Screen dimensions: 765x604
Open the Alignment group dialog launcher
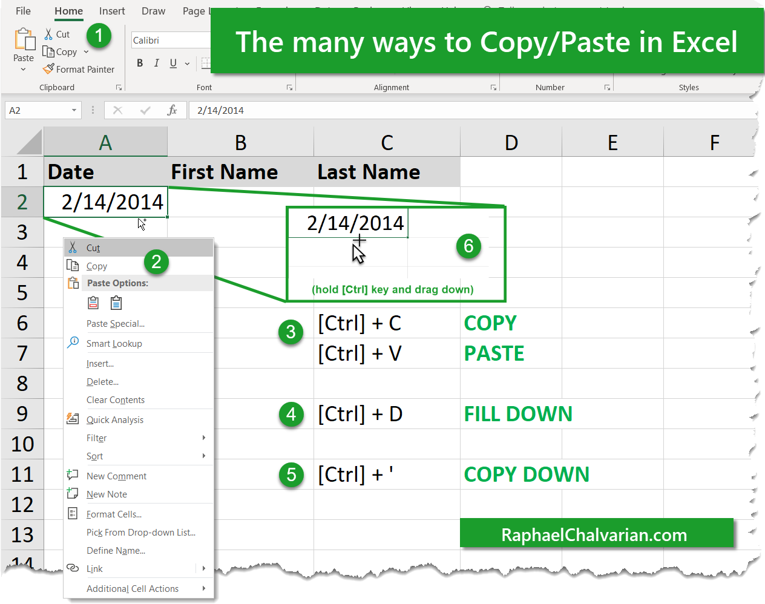coord(493,88)
